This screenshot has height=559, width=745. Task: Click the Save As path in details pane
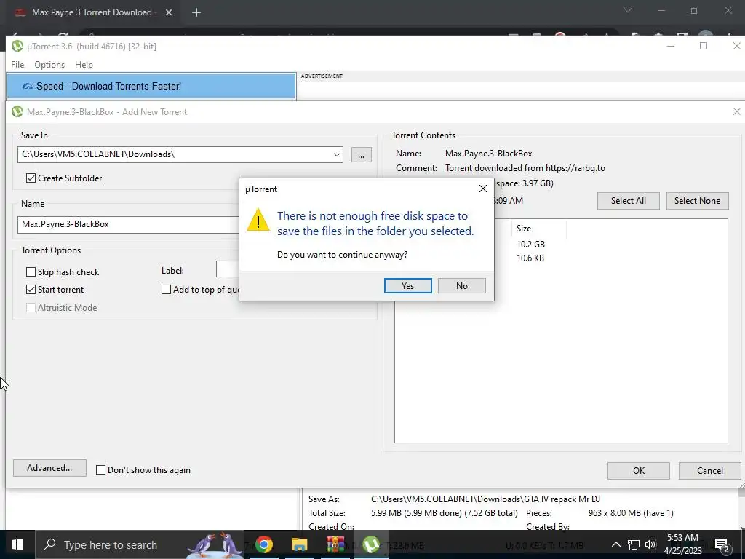tap(485, 499)
